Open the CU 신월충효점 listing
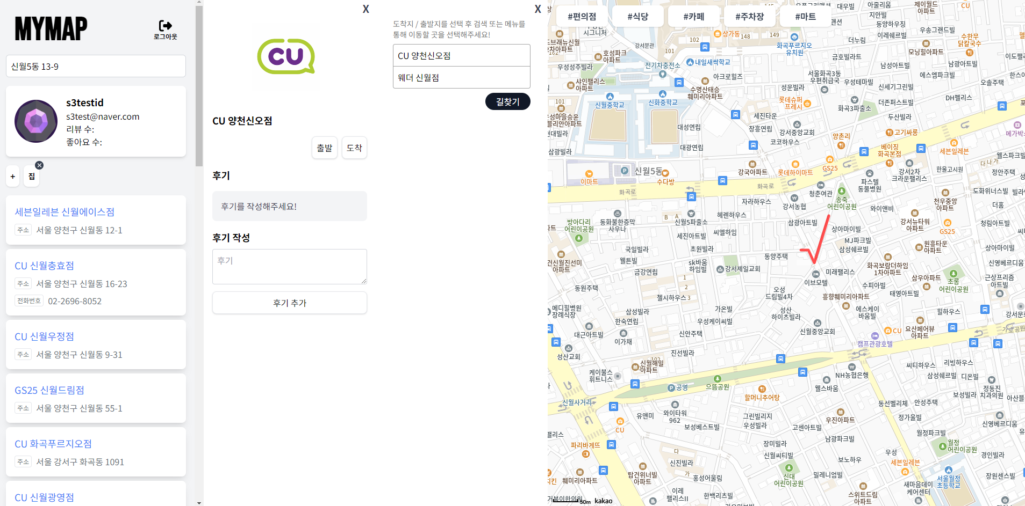The height and width of the screenshot is (506, 1025). click(x=44, y=266)
